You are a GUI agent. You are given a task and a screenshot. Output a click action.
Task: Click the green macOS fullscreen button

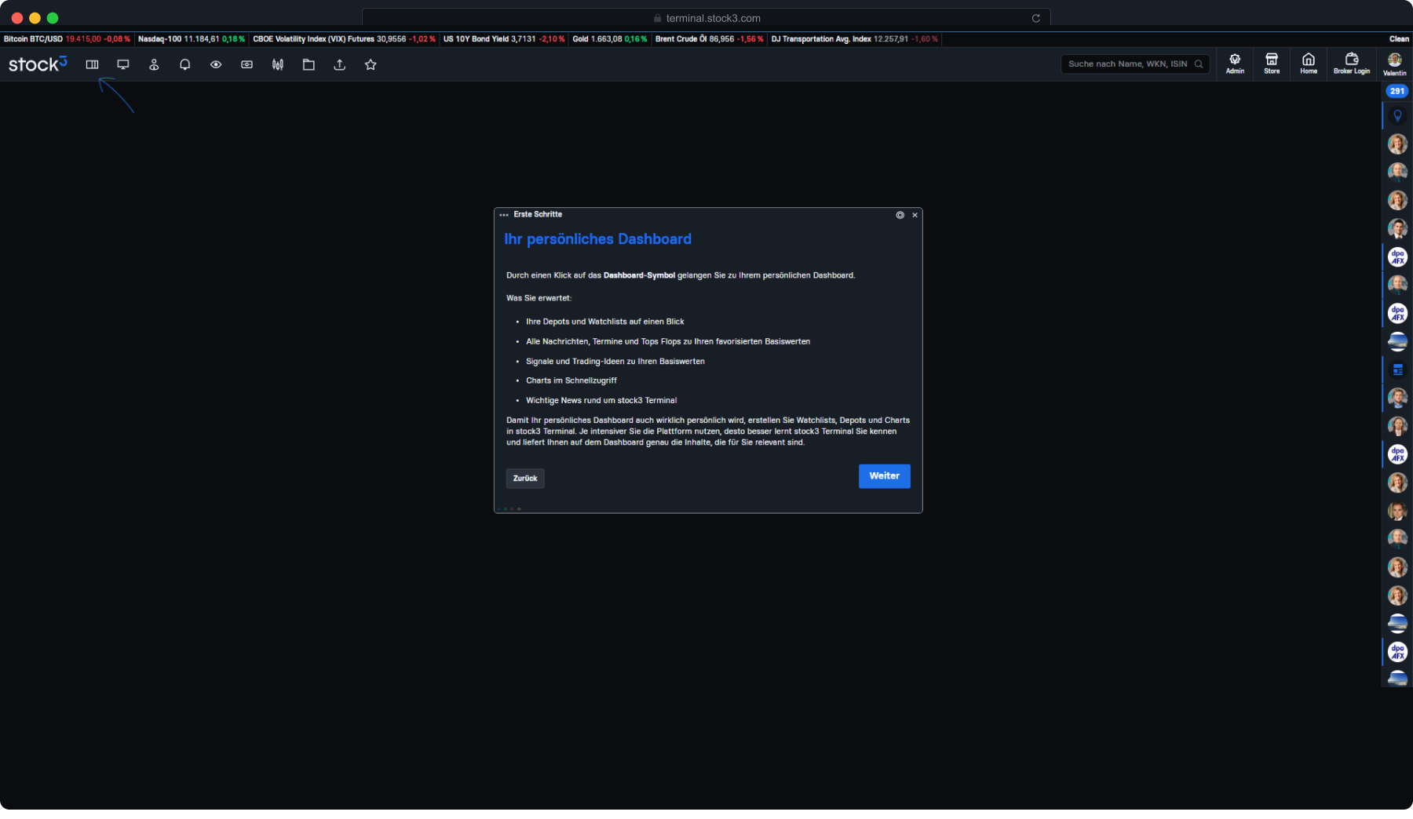click(53, 18)
